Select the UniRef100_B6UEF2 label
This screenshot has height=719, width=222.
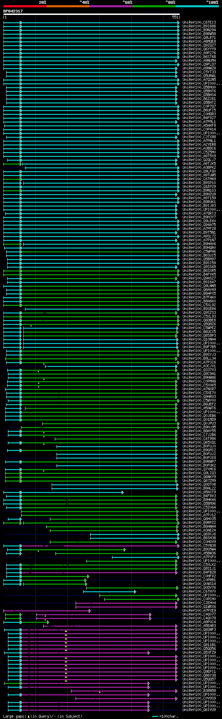pos(199,404)
